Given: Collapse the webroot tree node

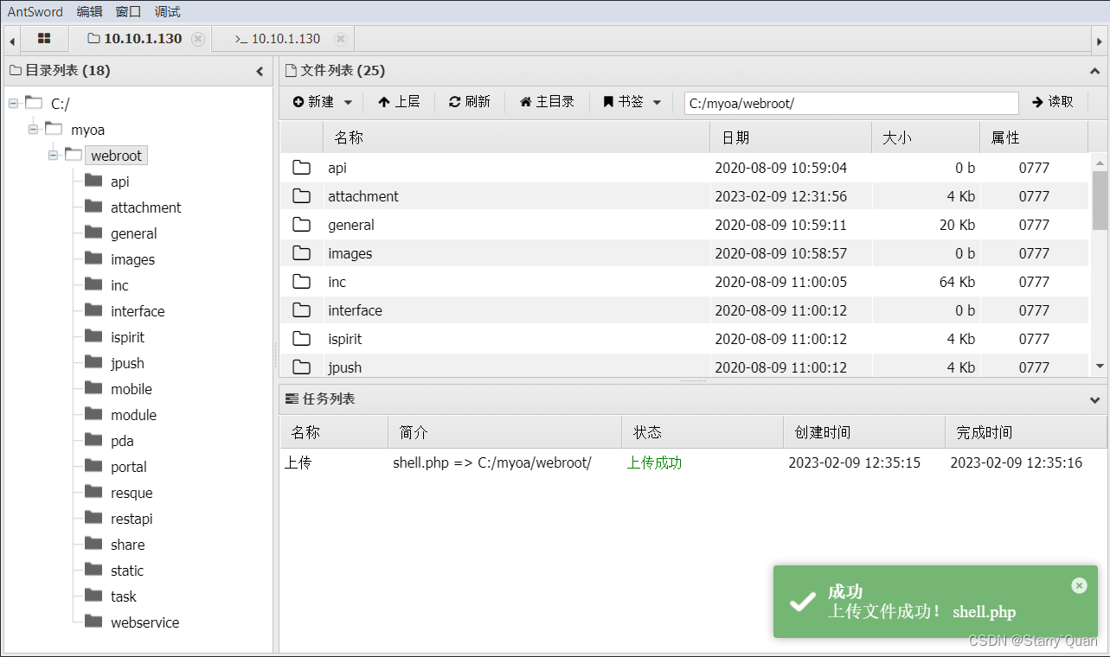Looking at the screenshot, I should (53, 156).
